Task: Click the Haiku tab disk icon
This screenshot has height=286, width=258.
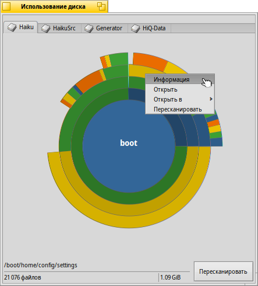Action: tap(12, 27)
